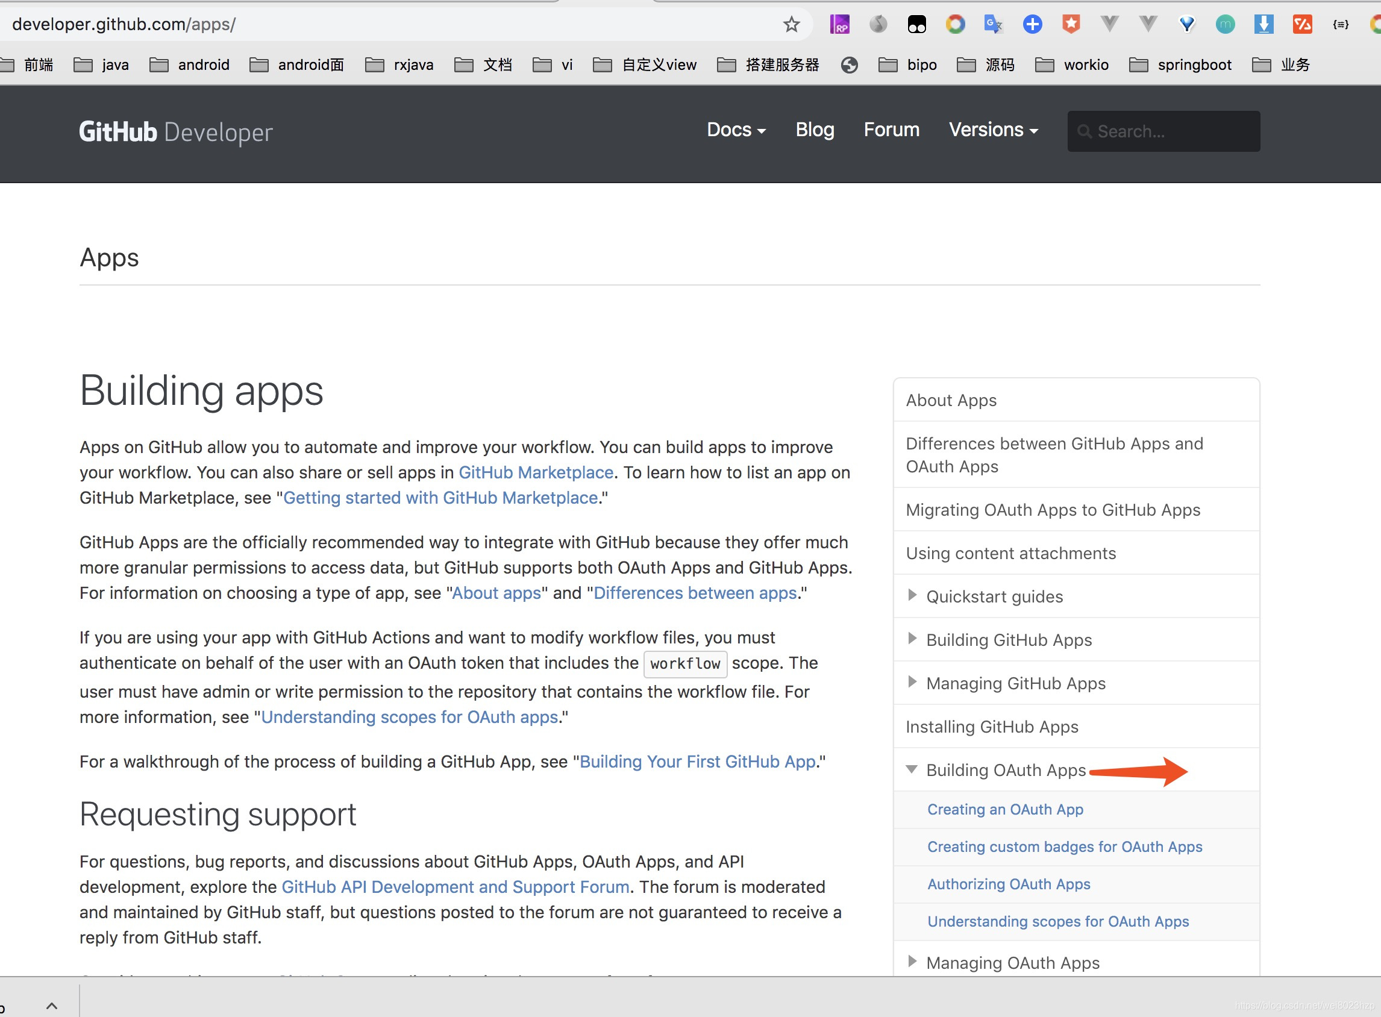1381x1017 pixels.
Task: Expand the Managing OAuth Apps section
Action: tap(912, 961)
